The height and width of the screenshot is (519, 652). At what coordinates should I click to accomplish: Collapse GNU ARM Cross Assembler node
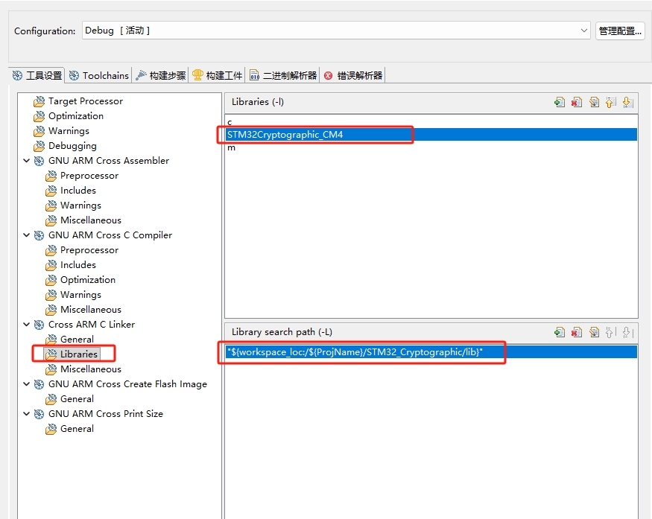pyautogui.click(x=27, y=161)
